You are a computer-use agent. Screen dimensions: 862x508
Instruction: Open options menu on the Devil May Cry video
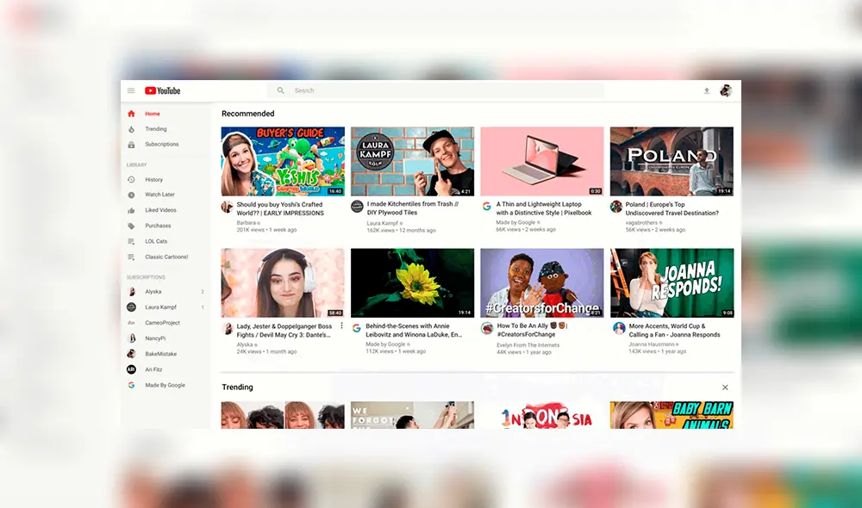coord(342,325)
